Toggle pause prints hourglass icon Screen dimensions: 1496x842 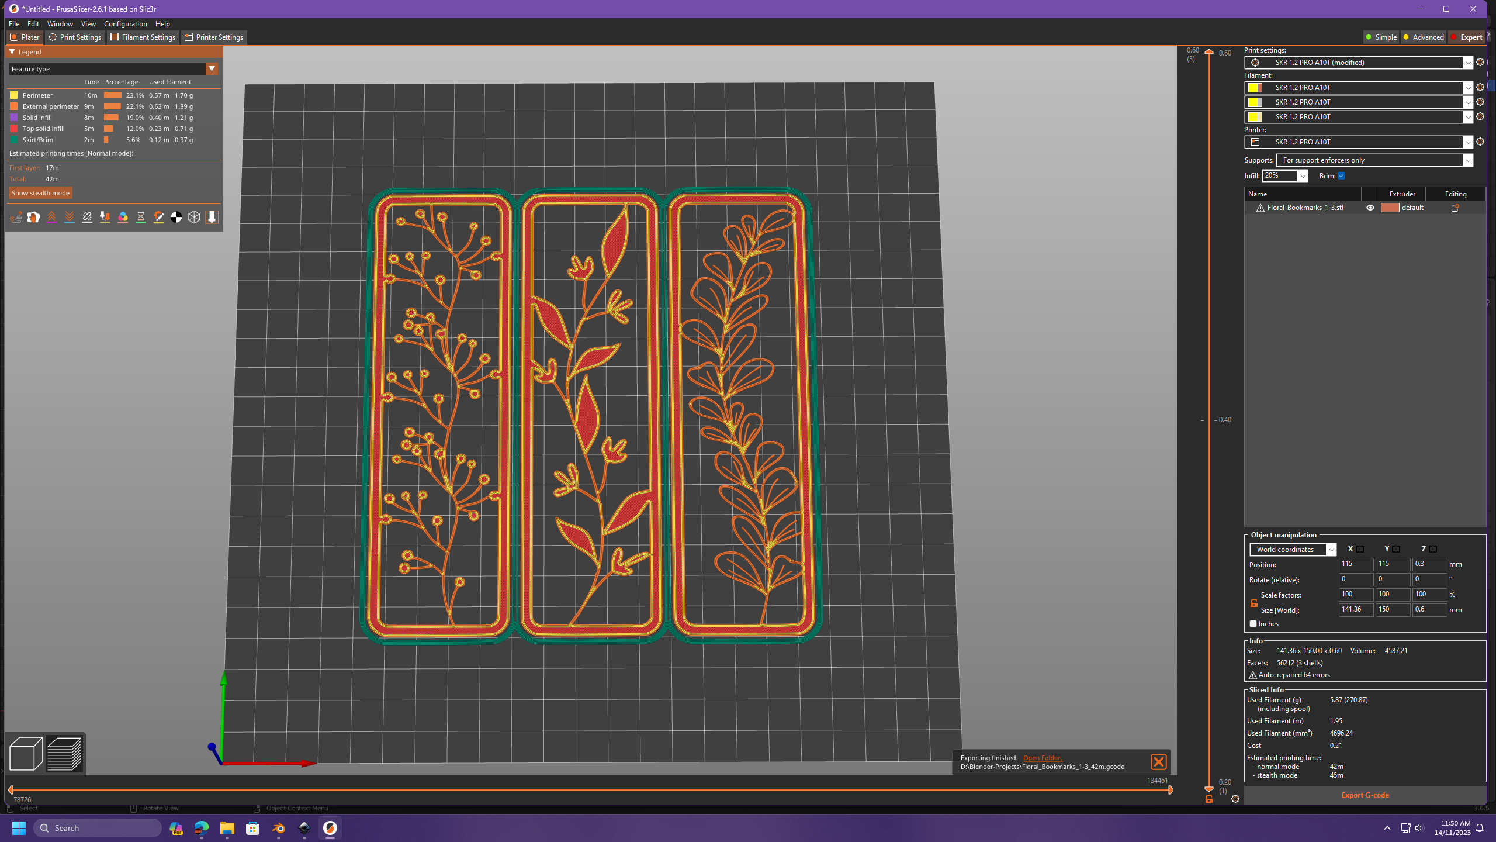(141, 218)
